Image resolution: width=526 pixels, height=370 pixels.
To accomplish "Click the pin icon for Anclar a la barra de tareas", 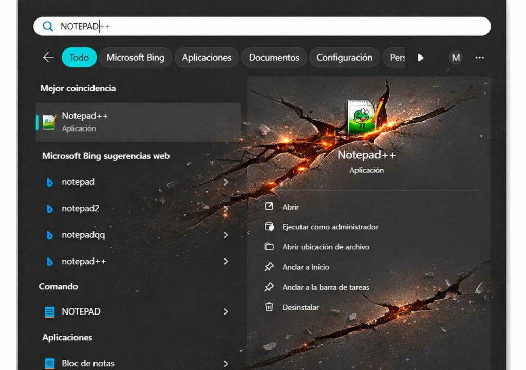I will 269,287.
